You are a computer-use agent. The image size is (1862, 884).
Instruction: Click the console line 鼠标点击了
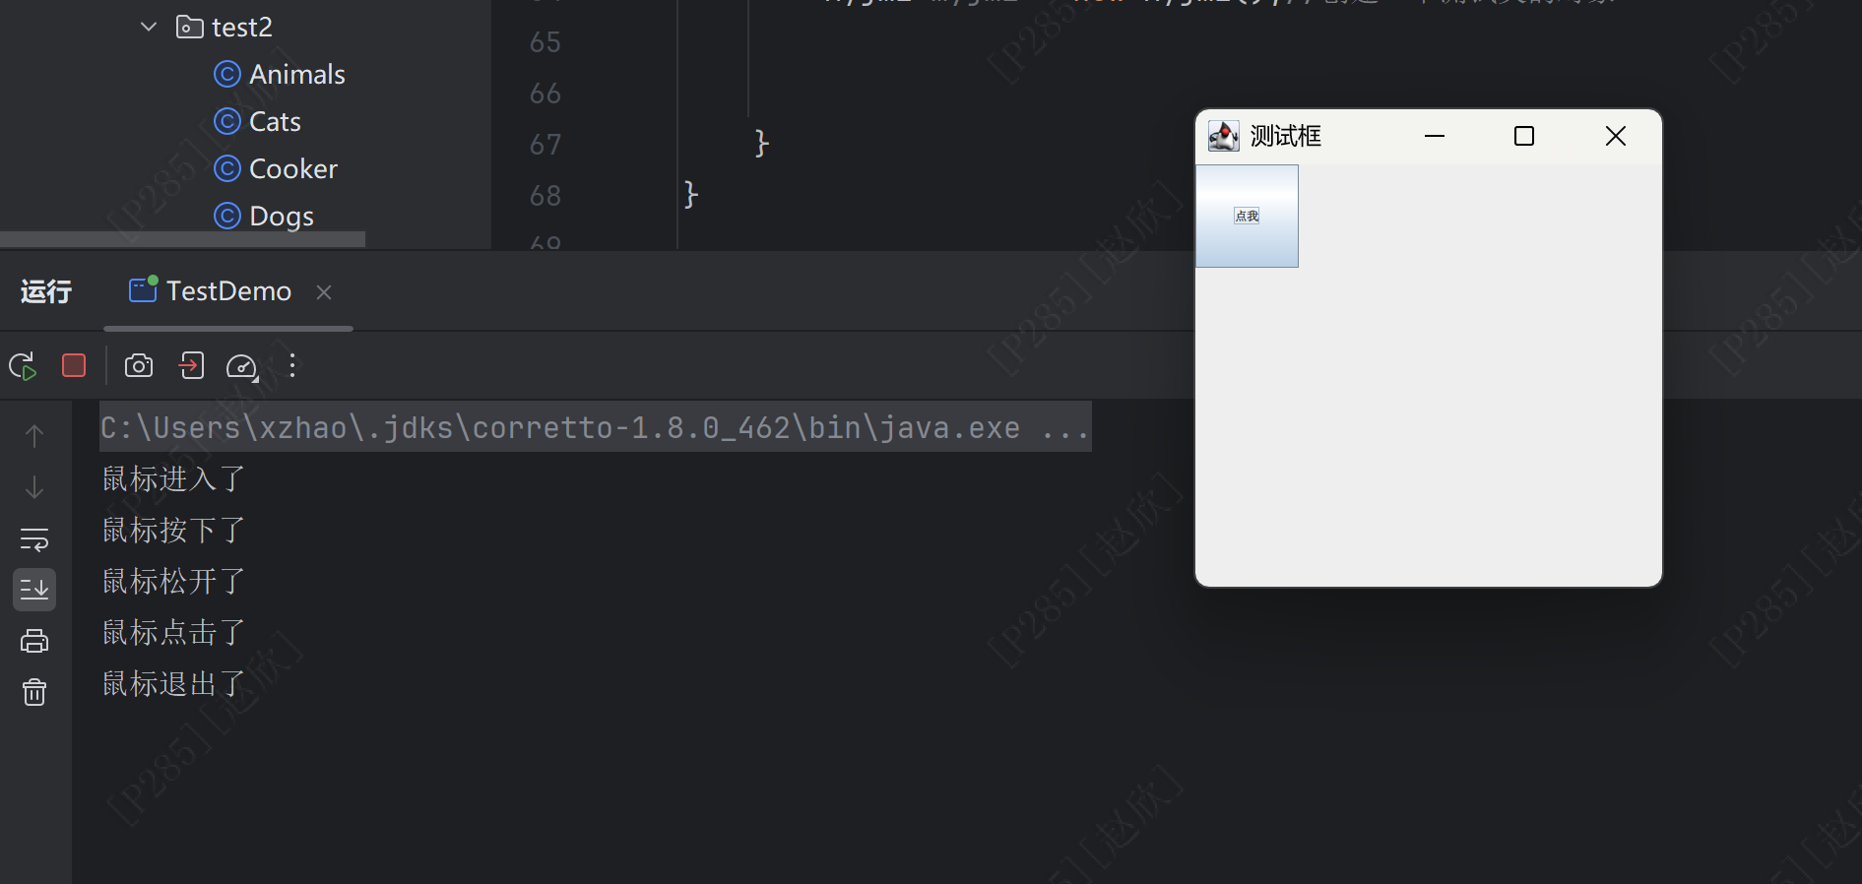click(173, 633)
